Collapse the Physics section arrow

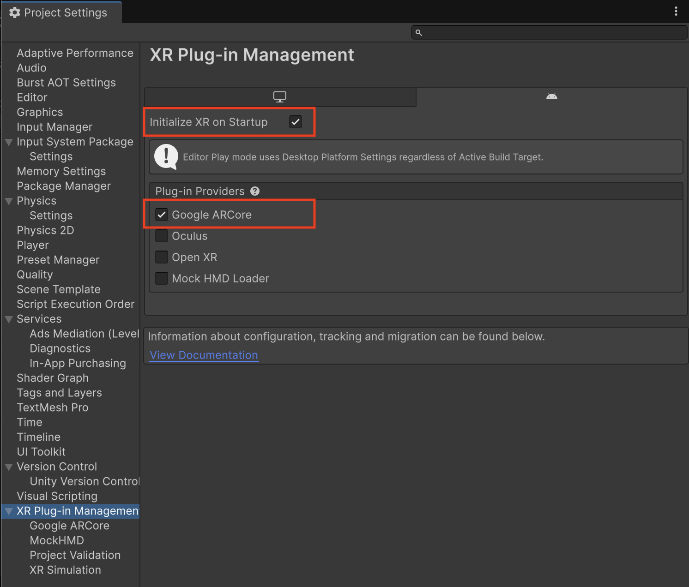tap(9, 201)
